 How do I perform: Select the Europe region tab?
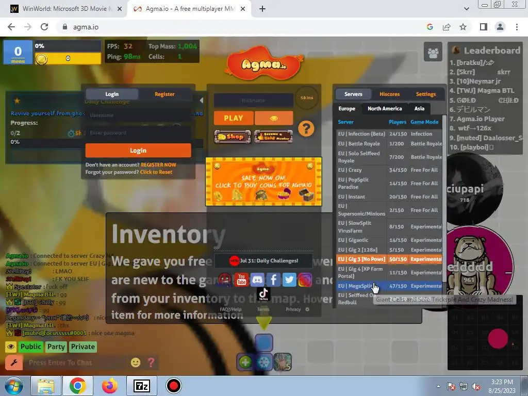[x=347, y=108]
